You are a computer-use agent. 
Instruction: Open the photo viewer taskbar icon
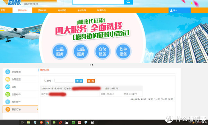67,123
